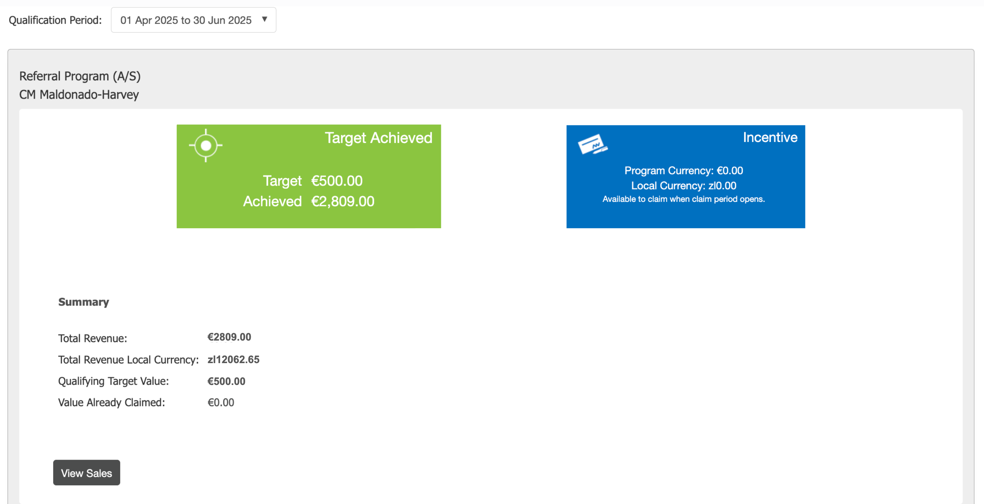Click the zl12062.65 value

233,360
